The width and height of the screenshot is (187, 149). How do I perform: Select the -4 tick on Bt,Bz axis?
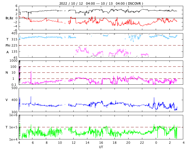pos(15,26)
